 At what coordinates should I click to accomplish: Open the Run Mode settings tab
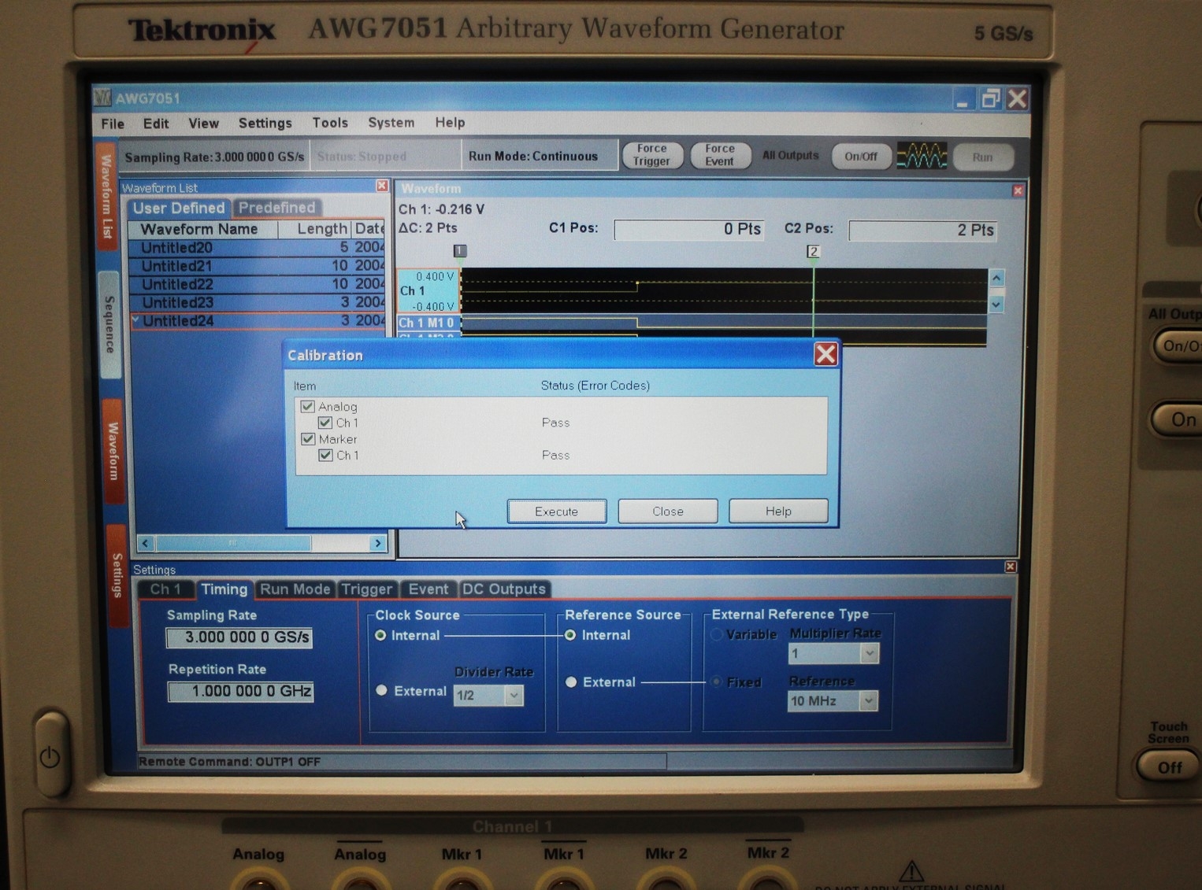point(295,589)
